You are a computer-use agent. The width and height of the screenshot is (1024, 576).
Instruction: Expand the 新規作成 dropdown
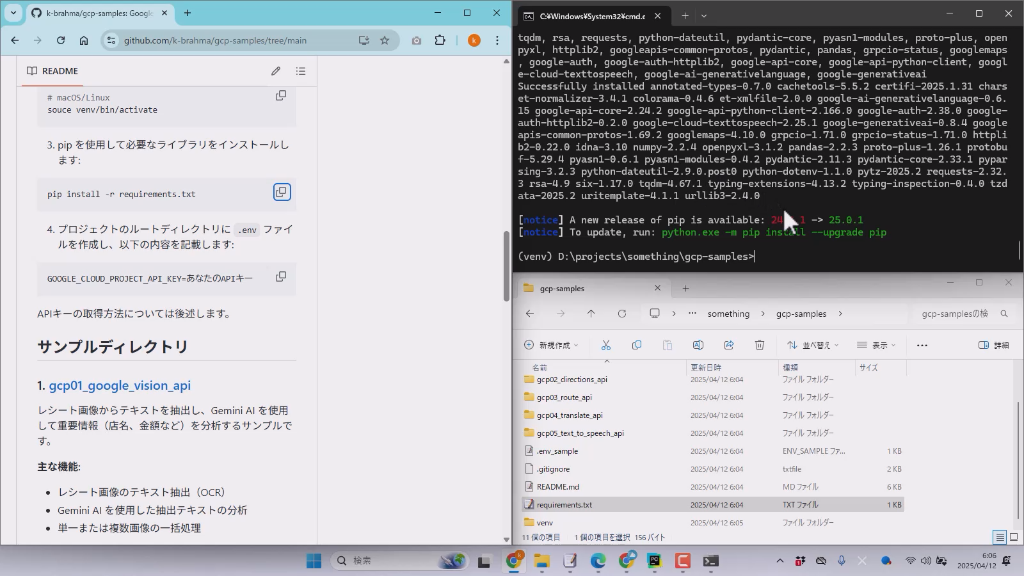[551, 345]
